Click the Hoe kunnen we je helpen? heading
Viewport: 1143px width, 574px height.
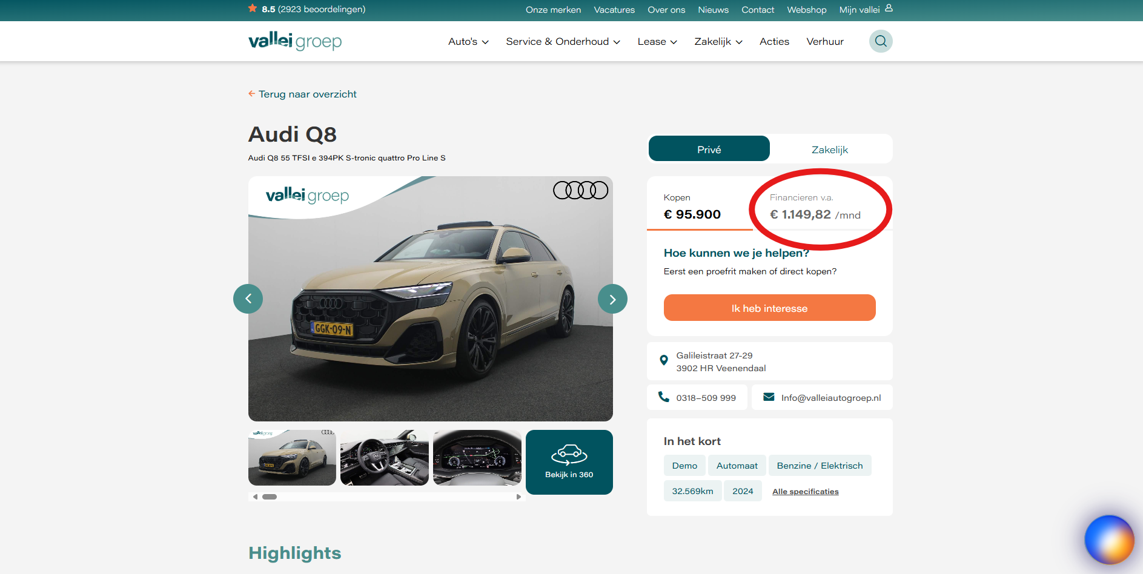click(x=736, y=252)
